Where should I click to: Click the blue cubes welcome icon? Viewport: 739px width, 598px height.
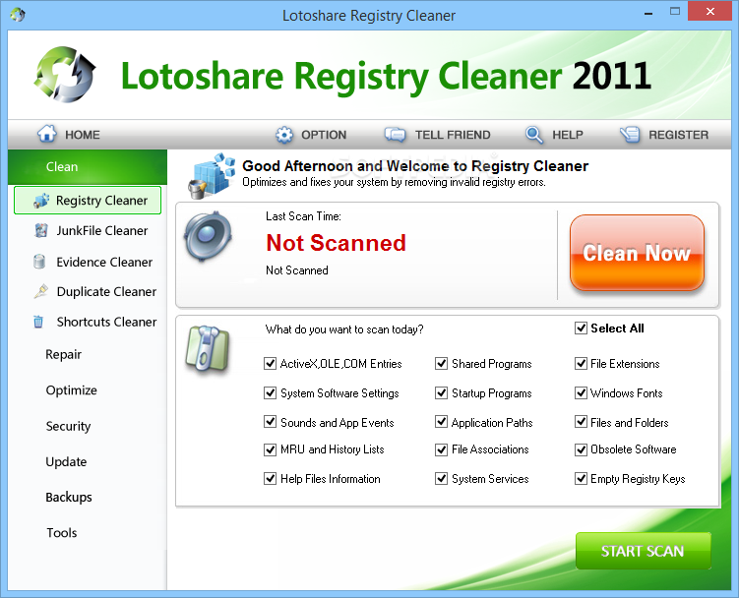(x=212, y=175)
